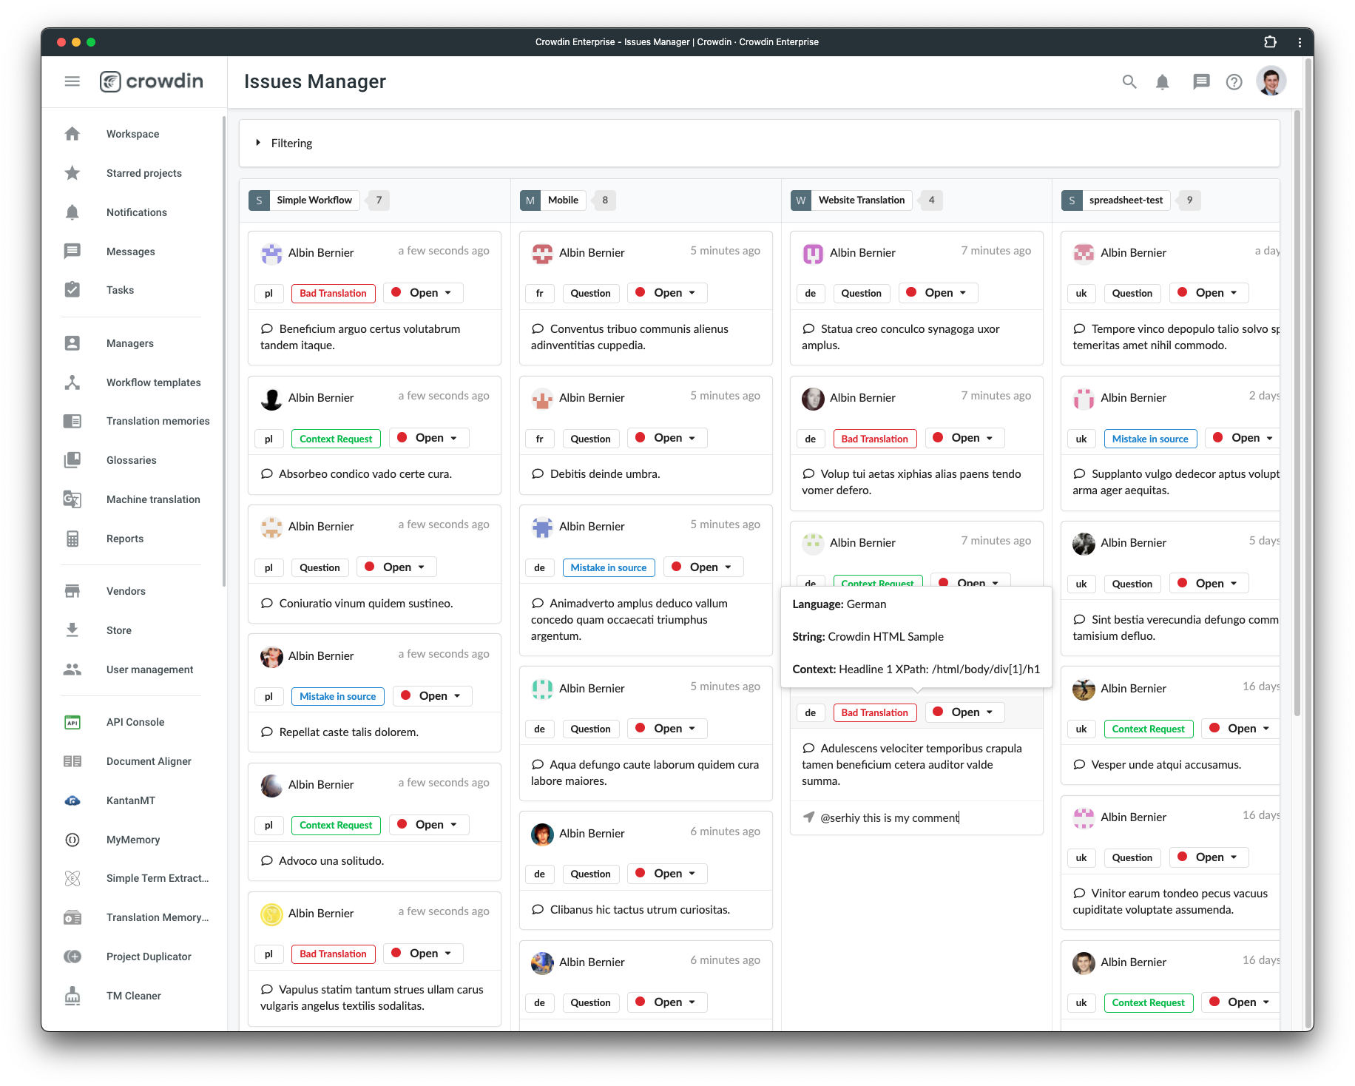The width and height of the screenshot is (1355, 1086).
Task: Click issue text Advoco una solitudo
Action: pos(331,861)
